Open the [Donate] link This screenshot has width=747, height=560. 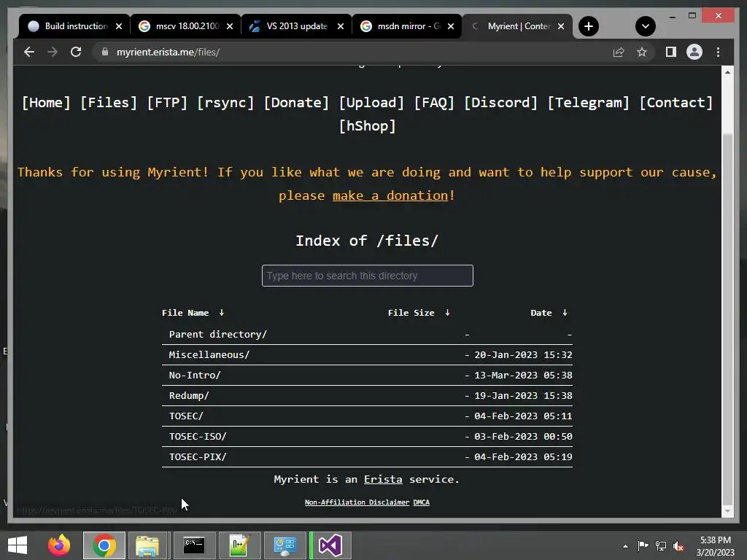296,102
